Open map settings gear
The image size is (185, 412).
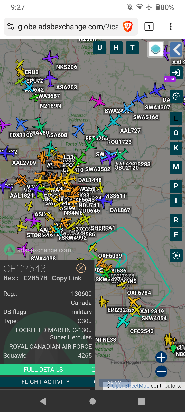coord(176,96)
